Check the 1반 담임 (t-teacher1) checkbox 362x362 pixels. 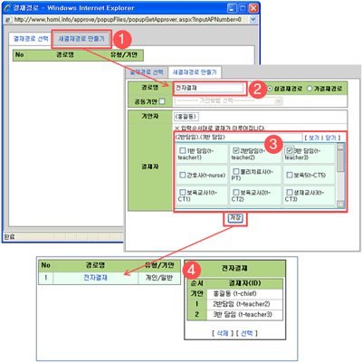click(x=183, y=150)
